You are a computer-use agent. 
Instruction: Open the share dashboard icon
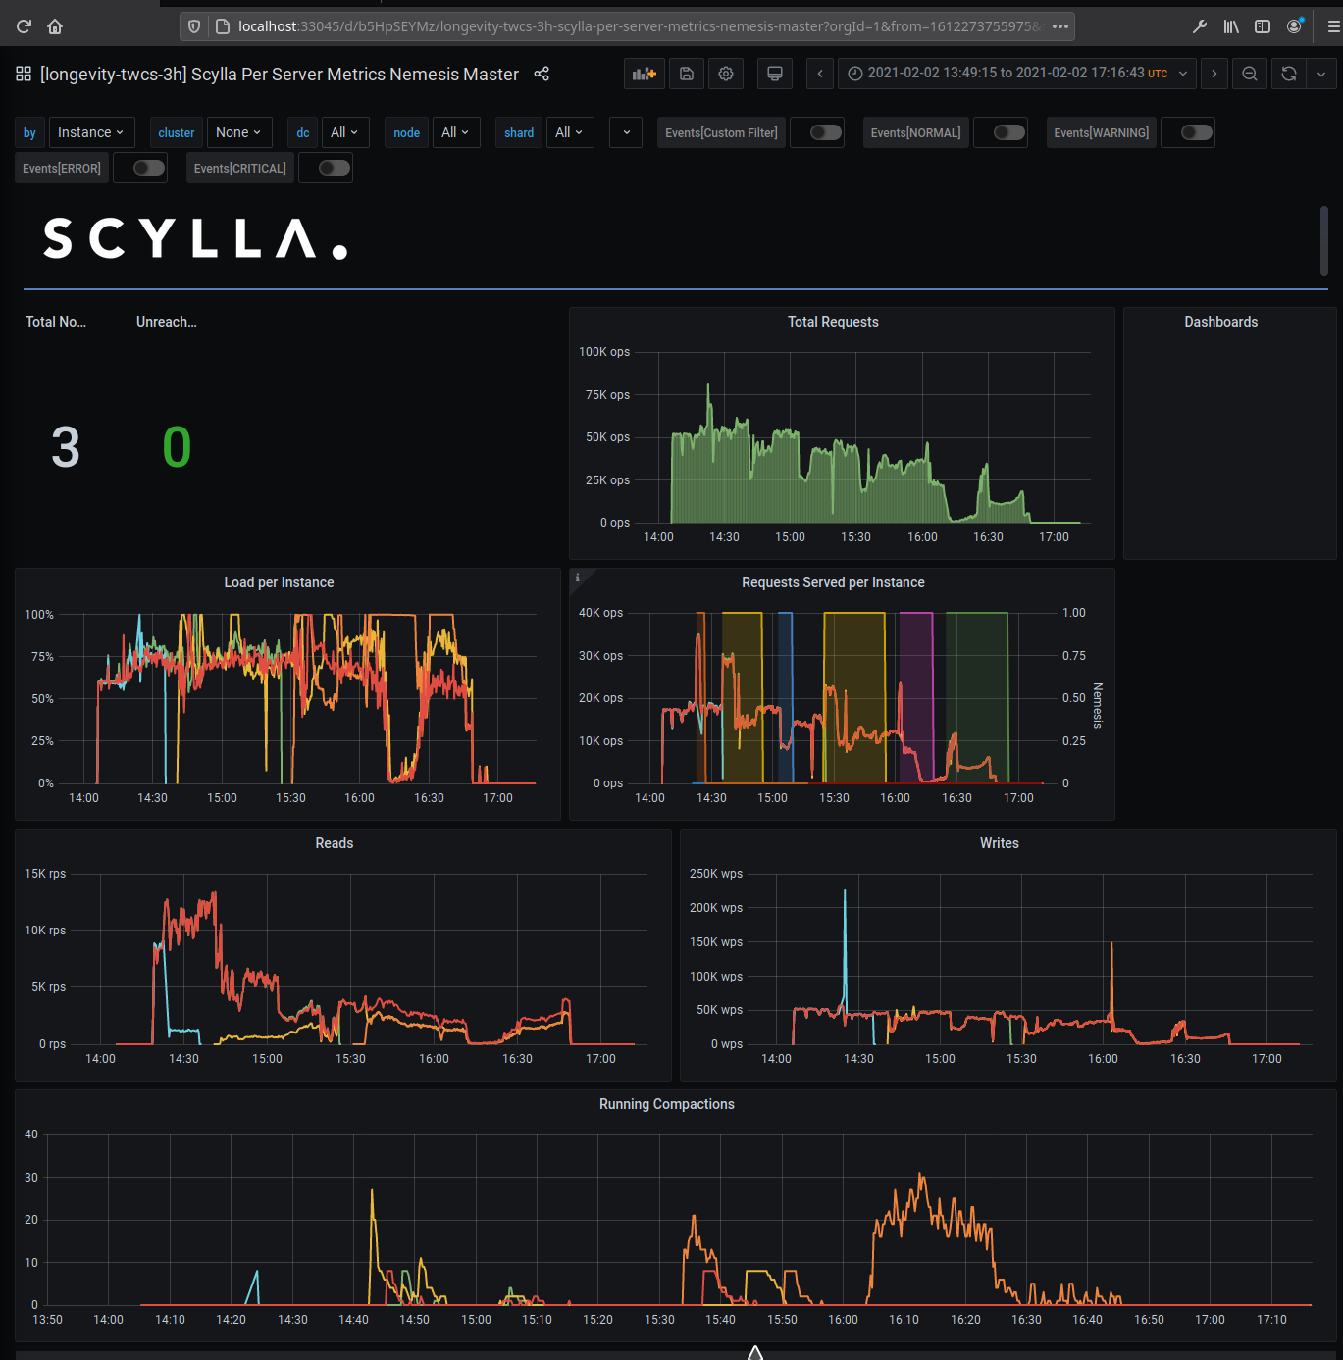point(542,74)
